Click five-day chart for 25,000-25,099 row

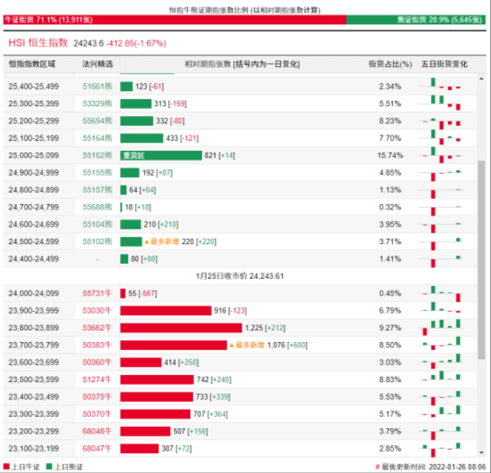tap(441, 155)
